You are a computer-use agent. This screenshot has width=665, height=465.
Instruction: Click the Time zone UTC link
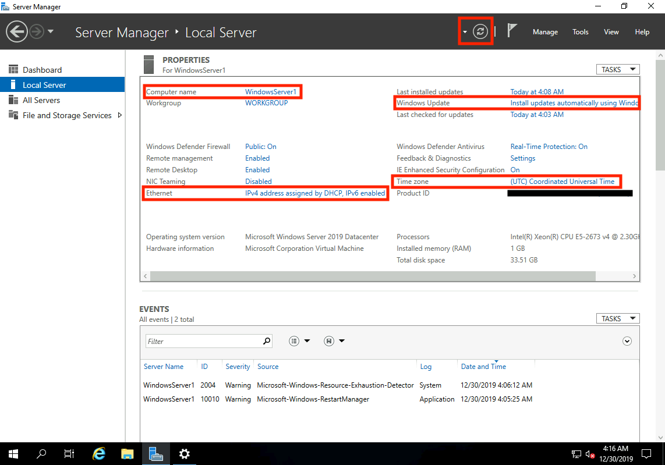tap(562, 182)
